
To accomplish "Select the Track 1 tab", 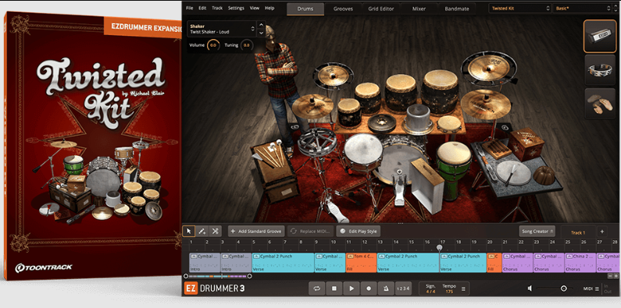I will click(578, 232).
